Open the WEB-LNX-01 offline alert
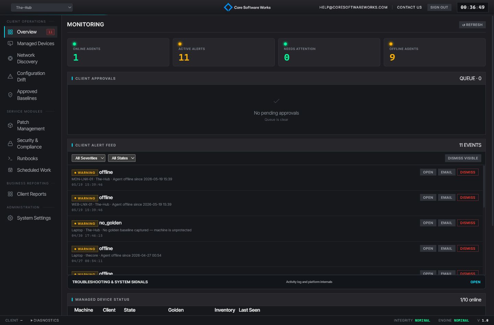This screenshot has height=325, width=494. [428, 197]
